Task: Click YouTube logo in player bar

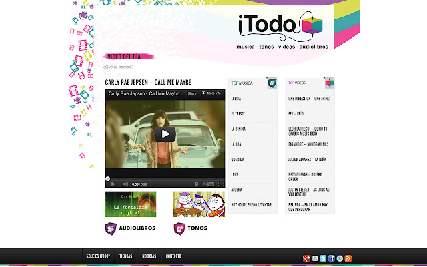Action: pyautogui.click(x=209, y=184)
